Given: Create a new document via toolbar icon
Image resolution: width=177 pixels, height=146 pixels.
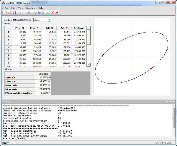Looking at the screenshot, I should pos(6,13).
